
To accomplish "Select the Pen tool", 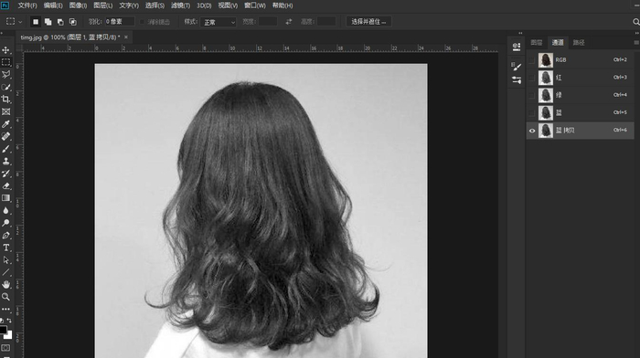I will coord(5,236).
